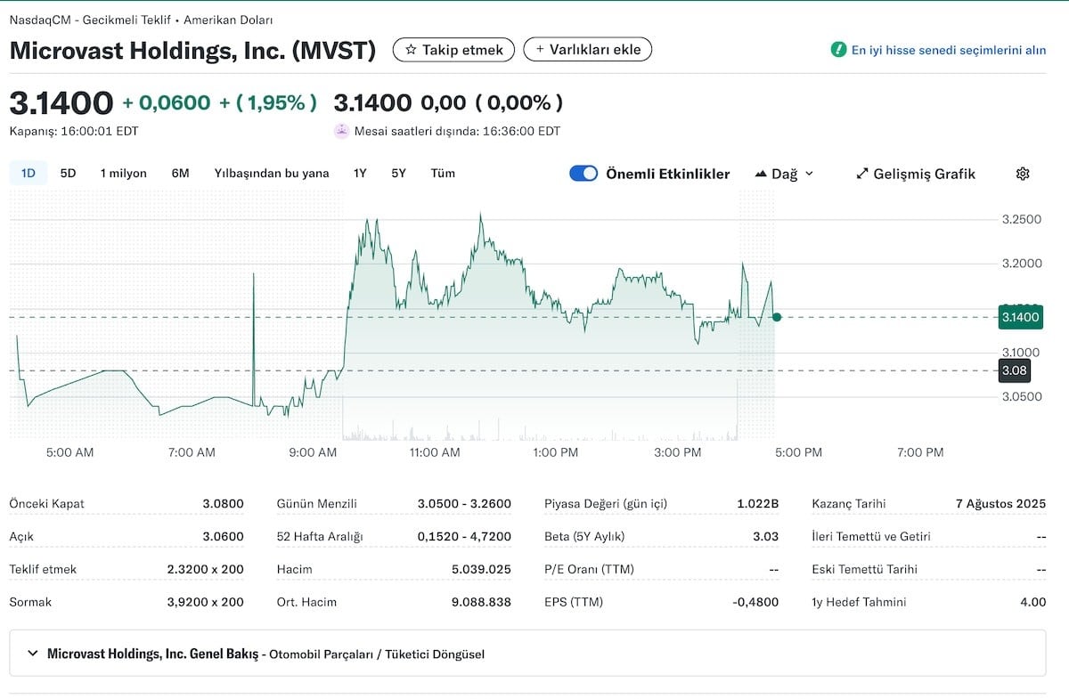Click the green badge icon beside stock picks link
Viewport: 1069px width, 699px height.
[x=838, y=50]
